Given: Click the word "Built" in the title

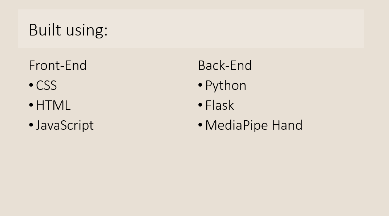Looking at the screenshot, I should 45,30.
